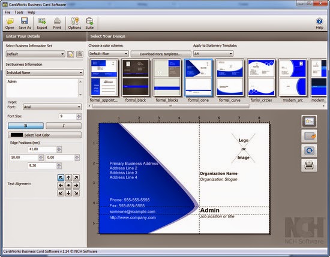Click the Suite toolbar icon
The image size is (330, 257).
click(x=89, y=23)
